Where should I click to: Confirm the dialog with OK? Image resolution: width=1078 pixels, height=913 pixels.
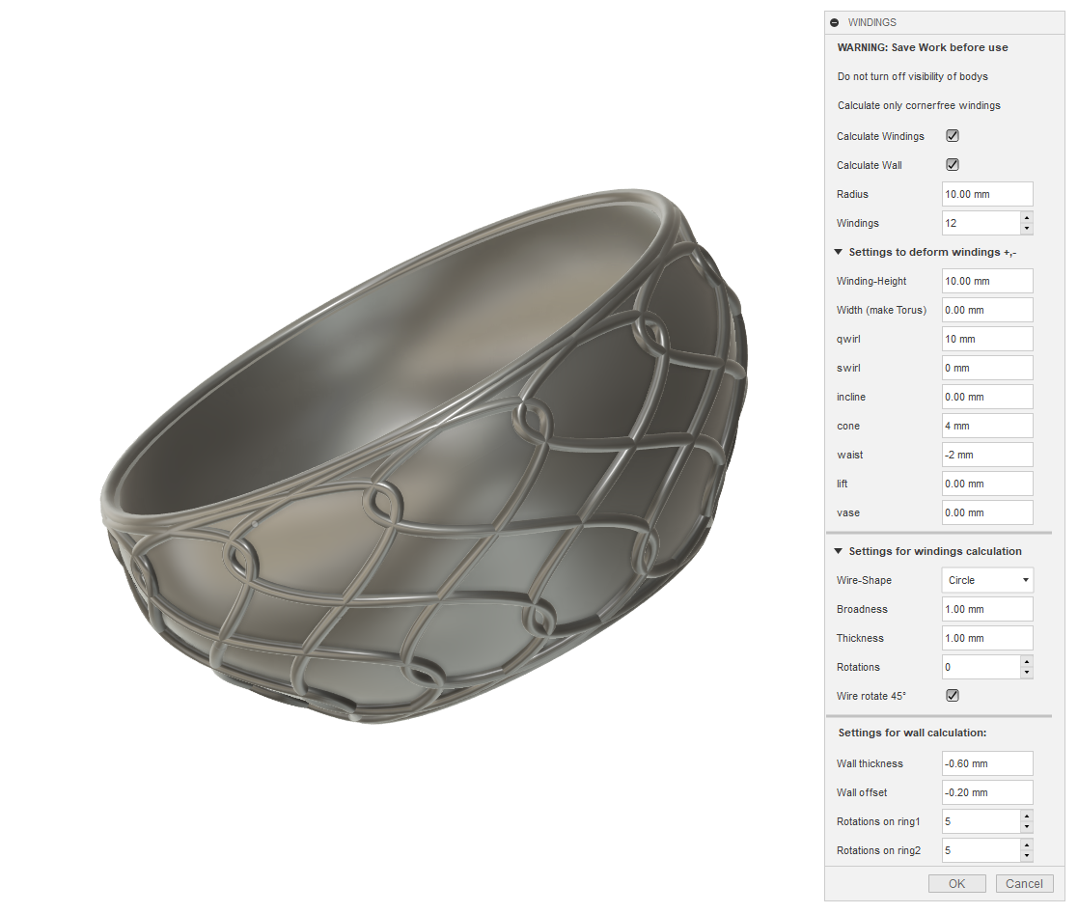tap(956, 883)
